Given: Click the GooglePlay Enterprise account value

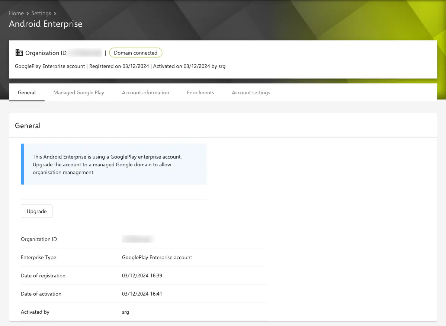Looking at the screenshot, I should pos(157,258).
